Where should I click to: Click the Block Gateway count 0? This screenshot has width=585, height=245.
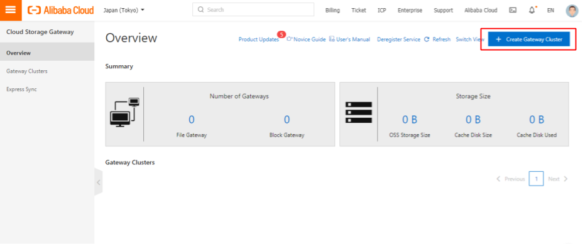[287, 119]
